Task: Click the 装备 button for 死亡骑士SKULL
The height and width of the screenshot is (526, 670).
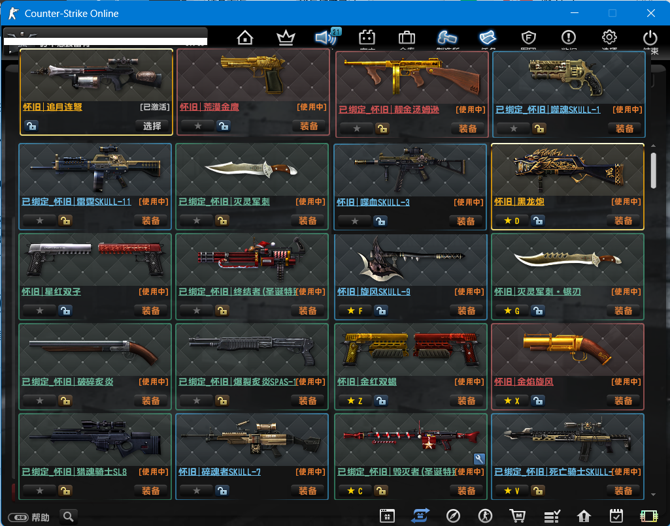Action: [x=624, y=491]
